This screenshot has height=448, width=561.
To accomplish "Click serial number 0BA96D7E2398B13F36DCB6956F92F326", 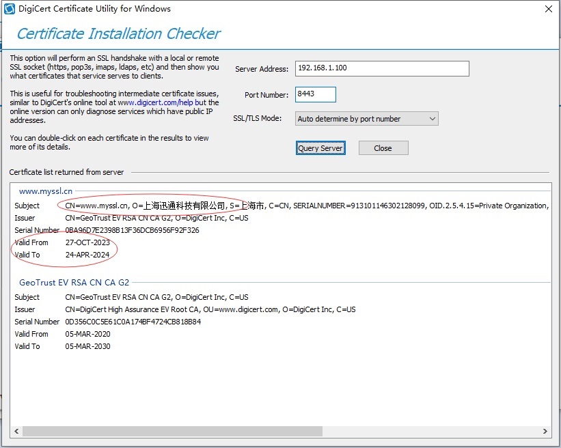I will 132,230.
